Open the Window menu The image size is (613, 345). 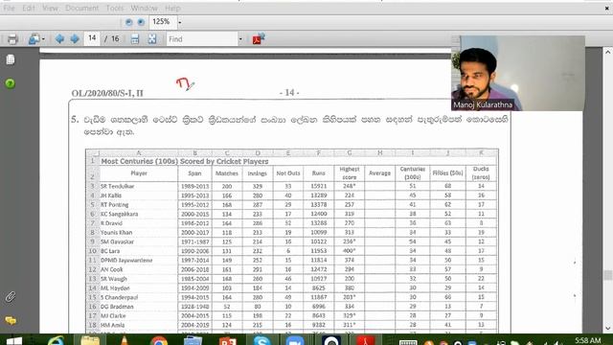[144, 8]
